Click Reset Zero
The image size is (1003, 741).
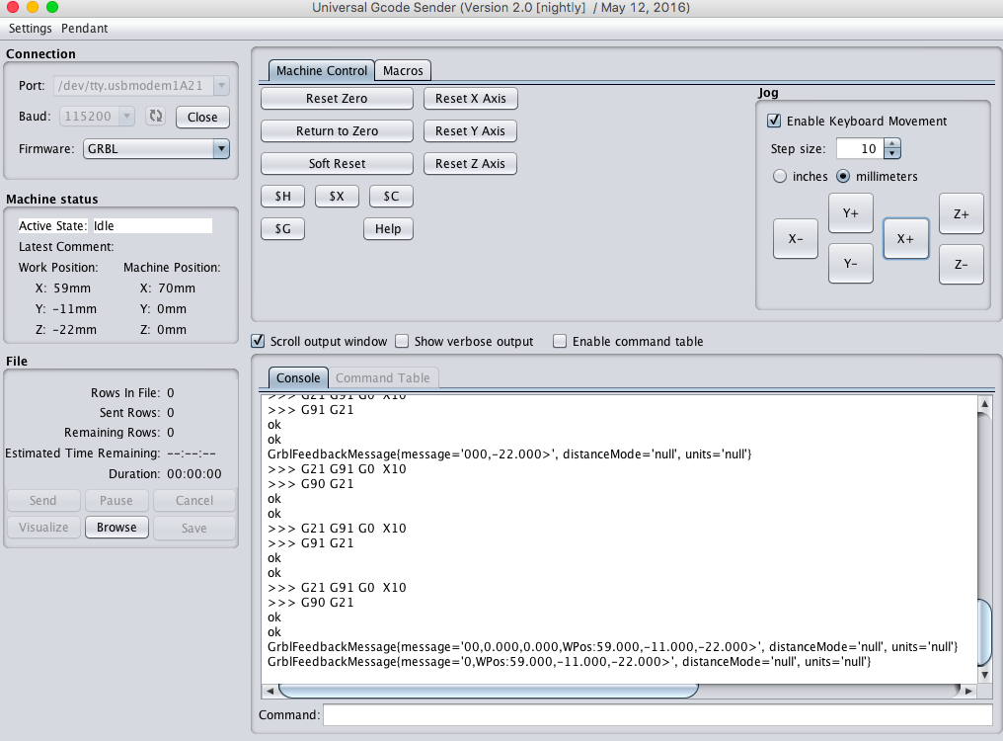click(x=337, y=98)
